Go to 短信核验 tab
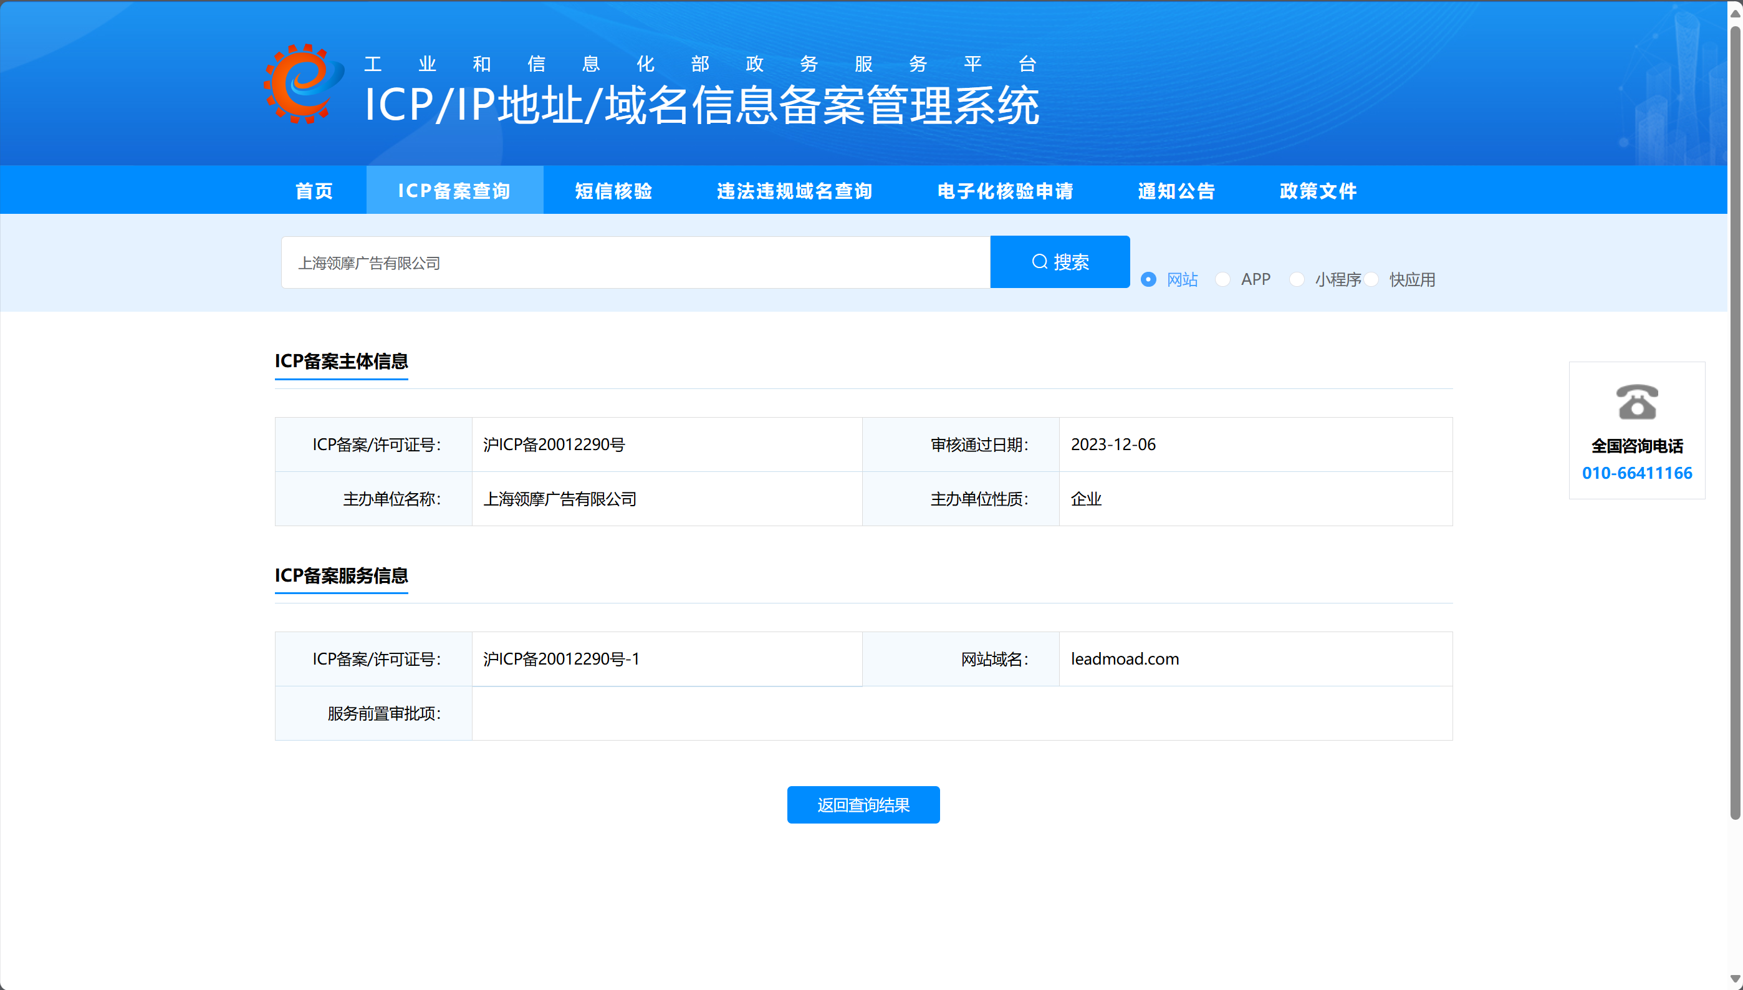The image size is (1743, 990). click(614, 190)
